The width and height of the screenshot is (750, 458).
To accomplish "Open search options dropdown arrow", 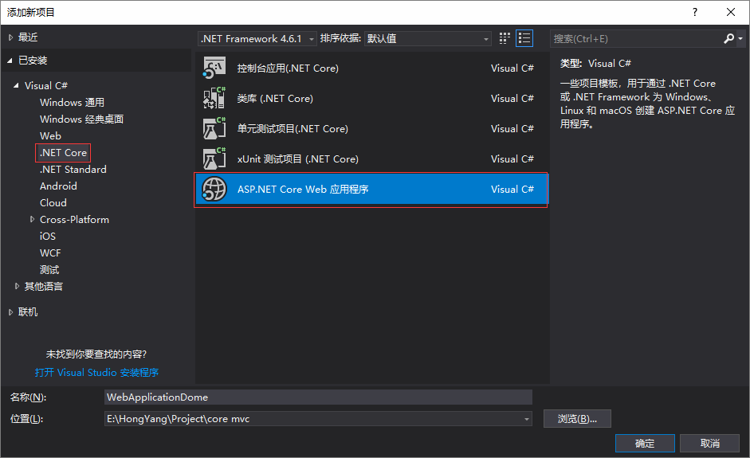I will pyautogui.click(x=740, y=38).
